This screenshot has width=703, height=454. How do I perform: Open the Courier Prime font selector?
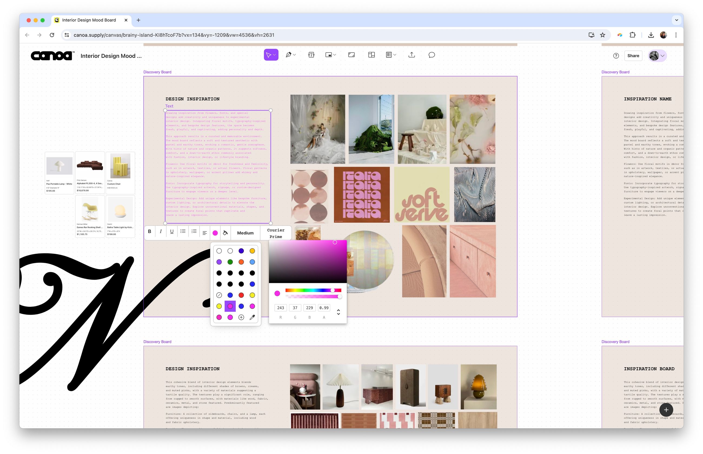[276, 233]
